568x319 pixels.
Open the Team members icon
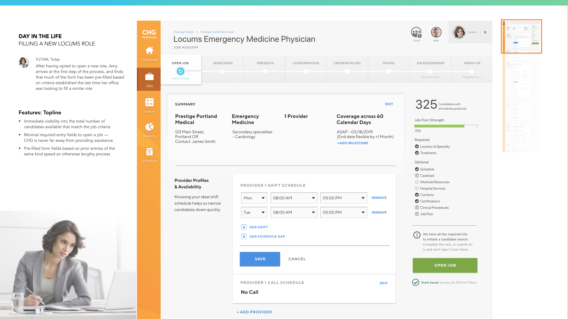pos(416,32)
